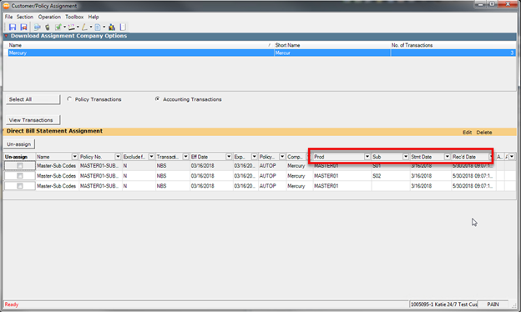521x312 pixels.
Task: Click the Edit link
Action: click(x=468, y=132)
